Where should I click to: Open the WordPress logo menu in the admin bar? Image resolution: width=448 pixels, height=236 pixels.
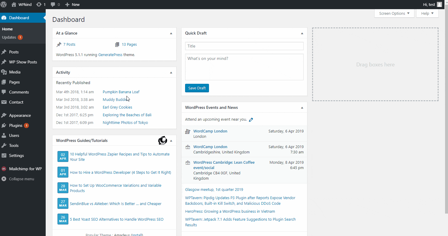4,4
